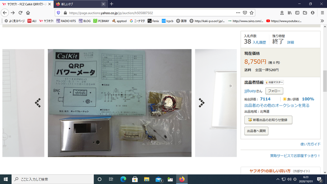
Task: Open the kaki-p.o.oo7.jp bookmark
Action: click(207, 21)
